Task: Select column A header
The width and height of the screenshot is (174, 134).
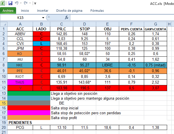Action: pyautogui.click(x=20, y=24)
